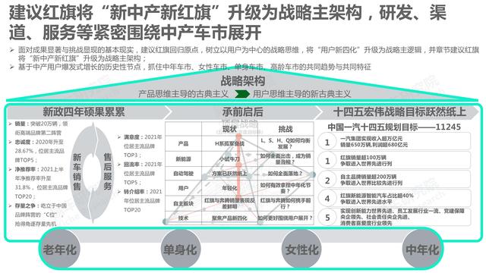This screenshot has width=486, height=273.
Task: Click the 用户 row label in the table
Action: tap(184, 188)
